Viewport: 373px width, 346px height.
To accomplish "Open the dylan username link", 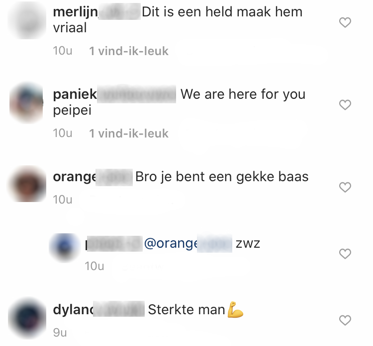I will (99, 309).
